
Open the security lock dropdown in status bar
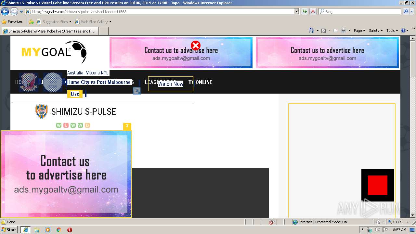(380, 222)
